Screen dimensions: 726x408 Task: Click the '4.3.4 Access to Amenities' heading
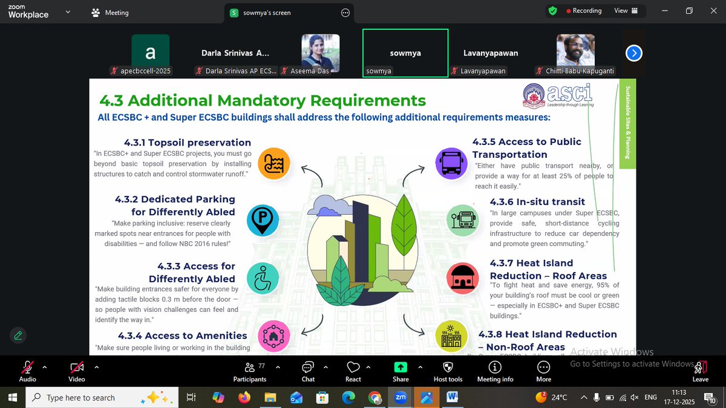(183, 335)
